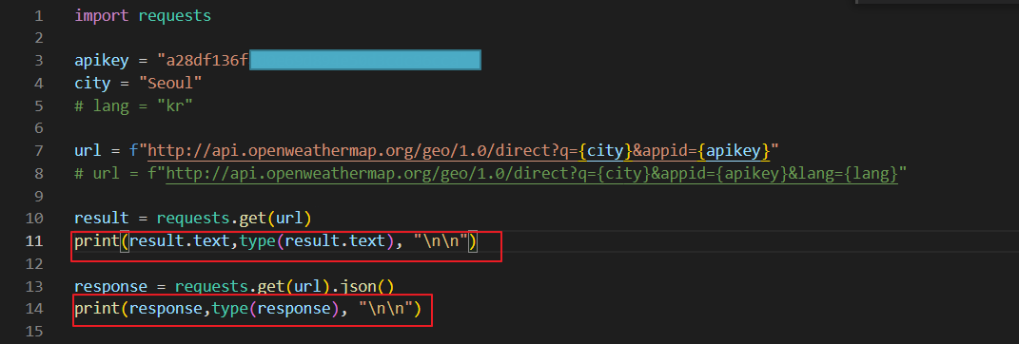Click line number 3 in the gutter
Viewport: 1019px width, 344px height.
click(39, 61)
